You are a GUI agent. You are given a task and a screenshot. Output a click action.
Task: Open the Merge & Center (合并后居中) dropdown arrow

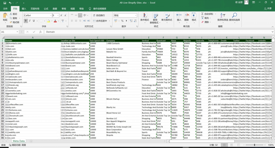click(110, 21)
